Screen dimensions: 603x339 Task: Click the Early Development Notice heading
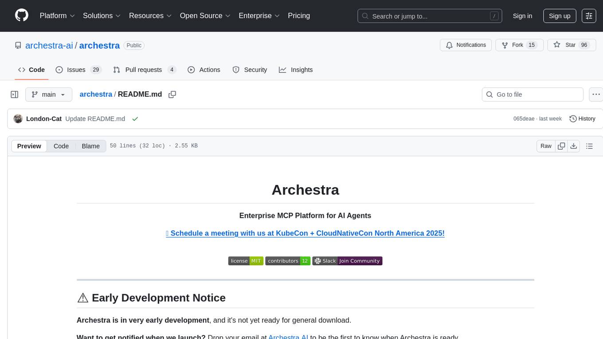coord(151,298)
